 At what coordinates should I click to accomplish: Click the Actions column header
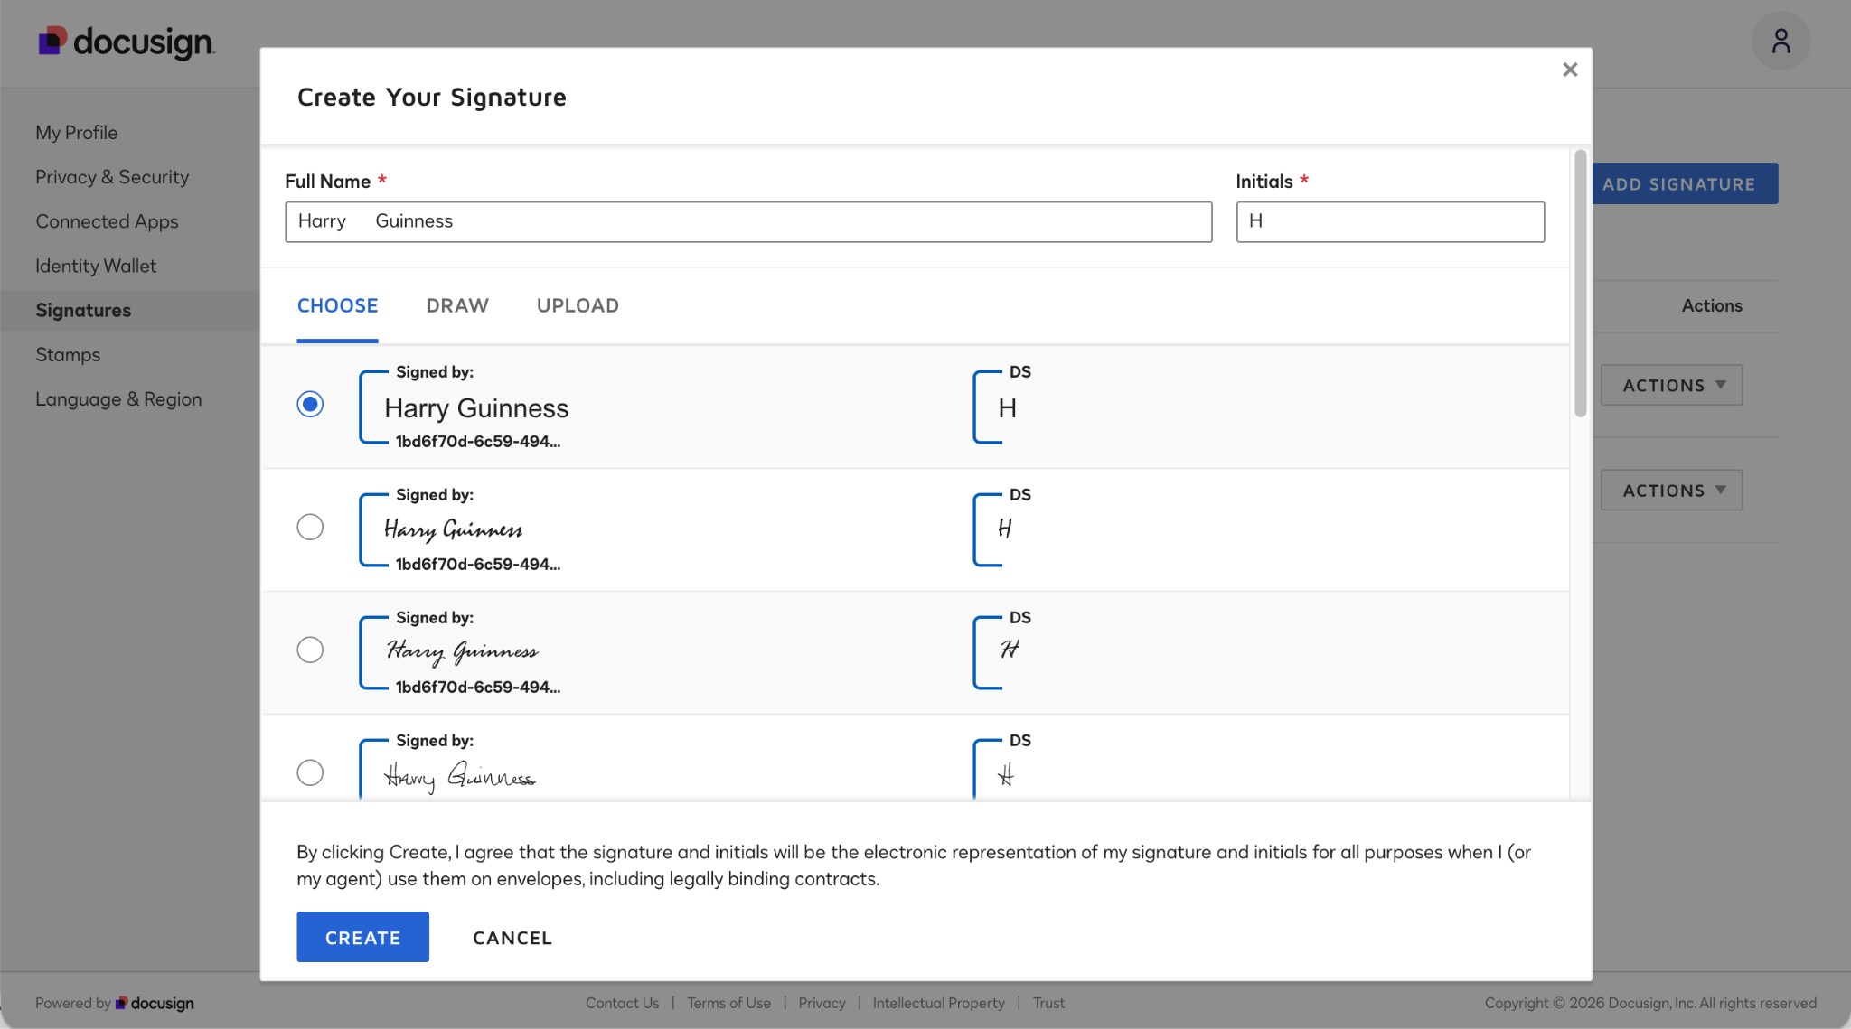[1711, 305]
